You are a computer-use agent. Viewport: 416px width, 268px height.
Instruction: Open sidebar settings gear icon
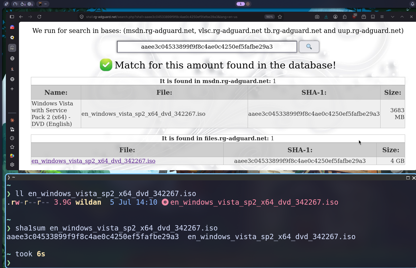click(12, 165)
